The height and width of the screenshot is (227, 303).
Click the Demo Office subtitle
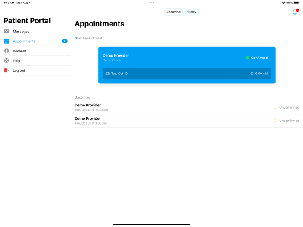pyautogui.click(x=112, y=60)
